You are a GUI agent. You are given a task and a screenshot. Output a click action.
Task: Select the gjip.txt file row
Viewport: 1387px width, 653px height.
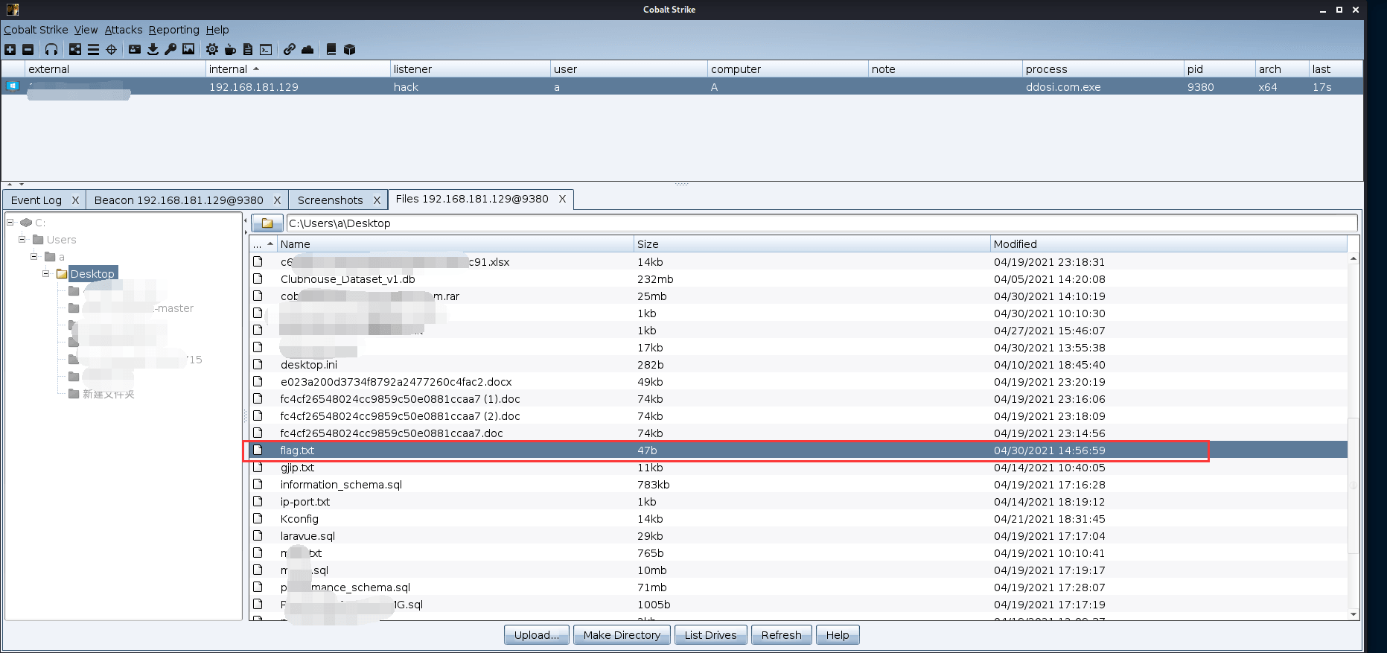pos(799,467)
